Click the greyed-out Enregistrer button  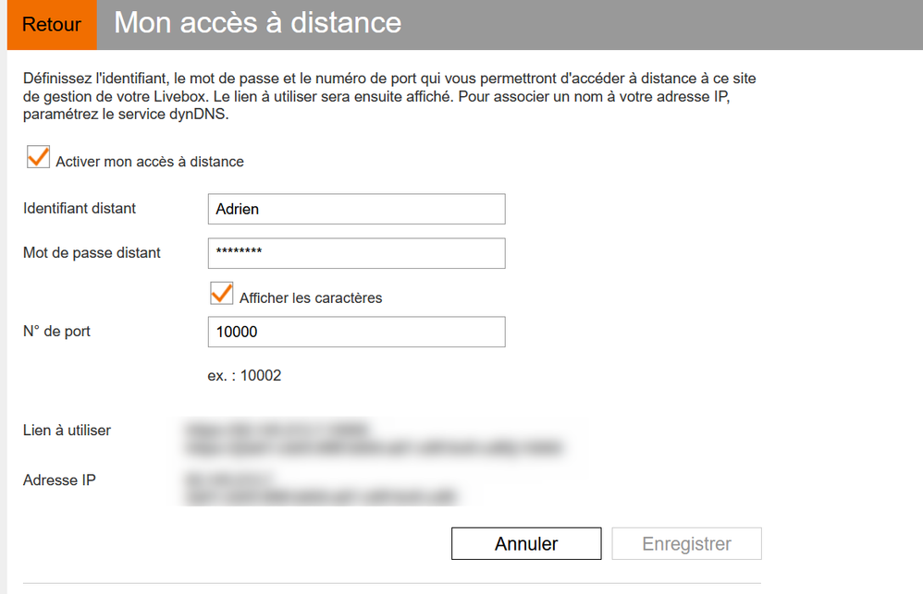(686, 544)
